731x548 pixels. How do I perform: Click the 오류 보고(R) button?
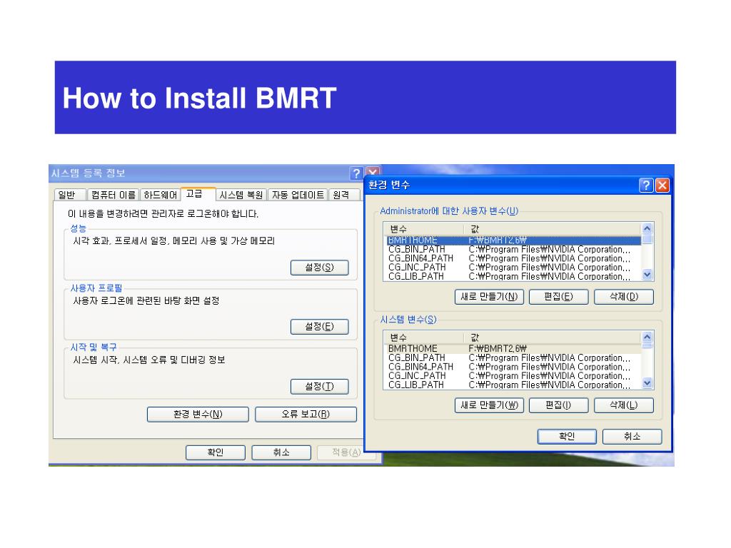click(306, 415)
